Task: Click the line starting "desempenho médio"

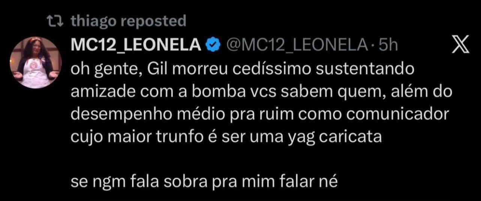Action: click(x=259, y=115)
